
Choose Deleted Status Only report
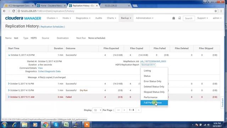(154, 87)
